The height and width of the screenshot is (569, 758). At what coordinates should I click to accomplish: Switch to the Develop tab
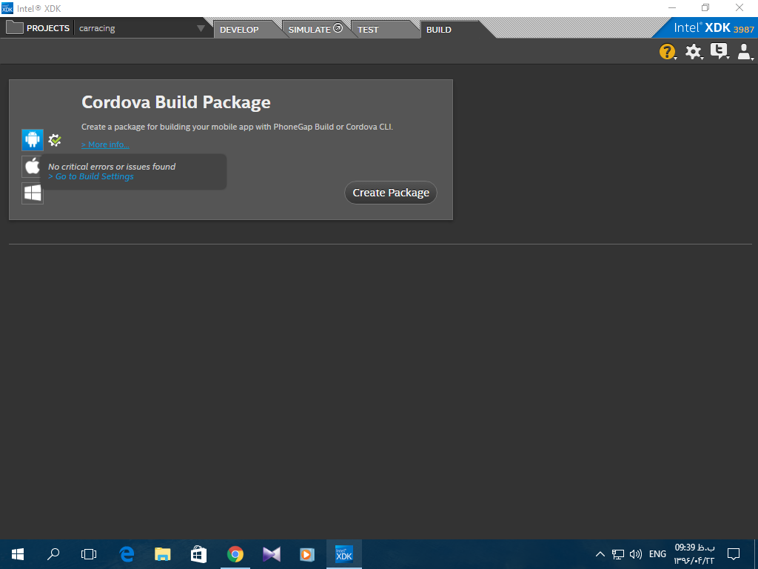point(239,30)
